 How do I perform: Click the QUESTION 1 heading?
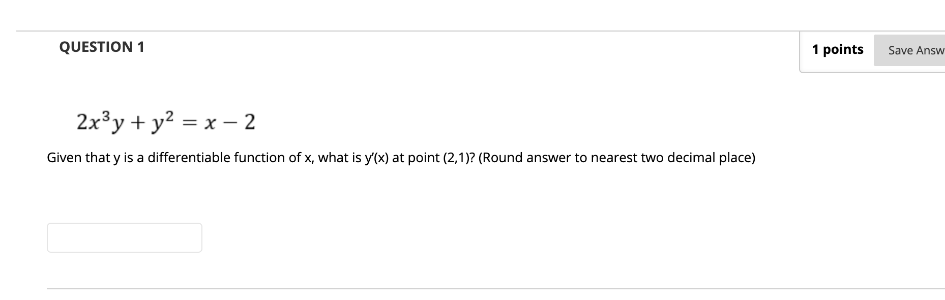102,47
